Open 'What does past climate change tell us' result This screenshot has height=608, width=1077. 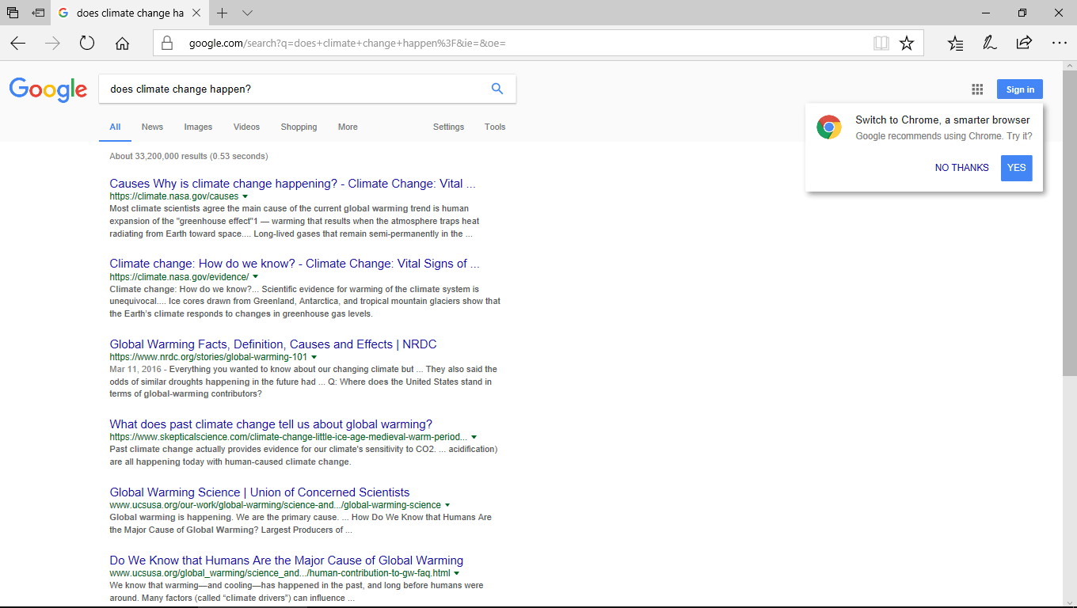click(271, 424)
